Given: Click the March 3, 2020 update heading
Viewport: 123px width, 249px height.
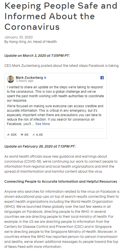Looking at the screenshot, I should (37, 56).
